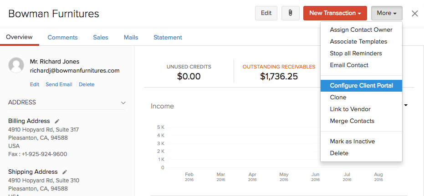Click Assign Contact Owner menu item
Viewport: 424px width, 196px height.
coord(361,29)
